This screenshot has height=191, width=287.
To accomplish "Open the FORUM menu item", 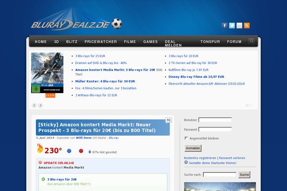I will pyautogui.click(x=234, y=42).
